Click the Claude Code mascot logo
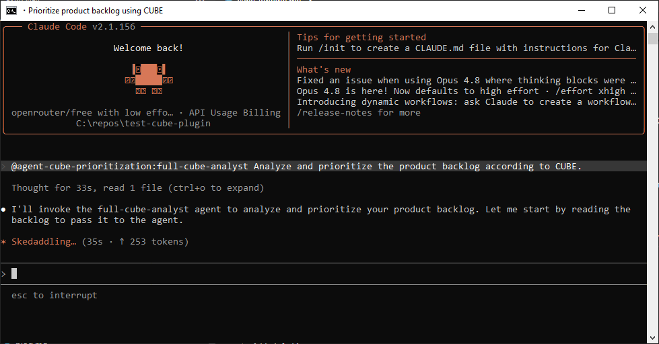This screenshot has width=659, height=344. 149,79
